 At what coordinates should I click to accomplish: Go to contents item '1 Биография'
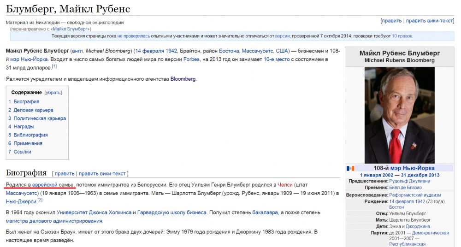tap(24, 102)
